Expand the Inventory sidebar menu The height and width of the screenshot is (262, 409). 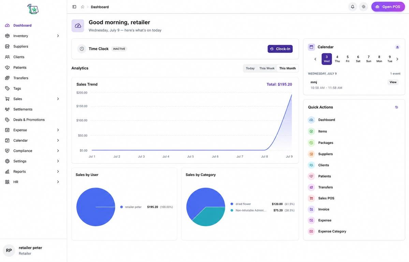click(x=32, y=36)
